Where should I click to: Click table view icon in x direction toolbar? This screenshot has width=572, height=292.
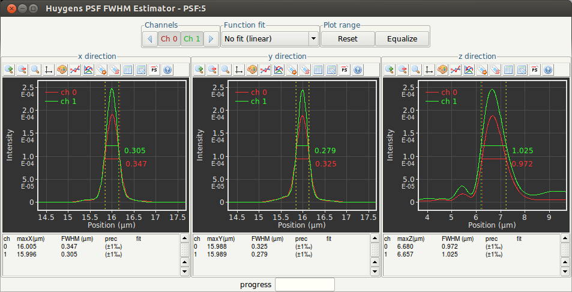click(128, 70)
